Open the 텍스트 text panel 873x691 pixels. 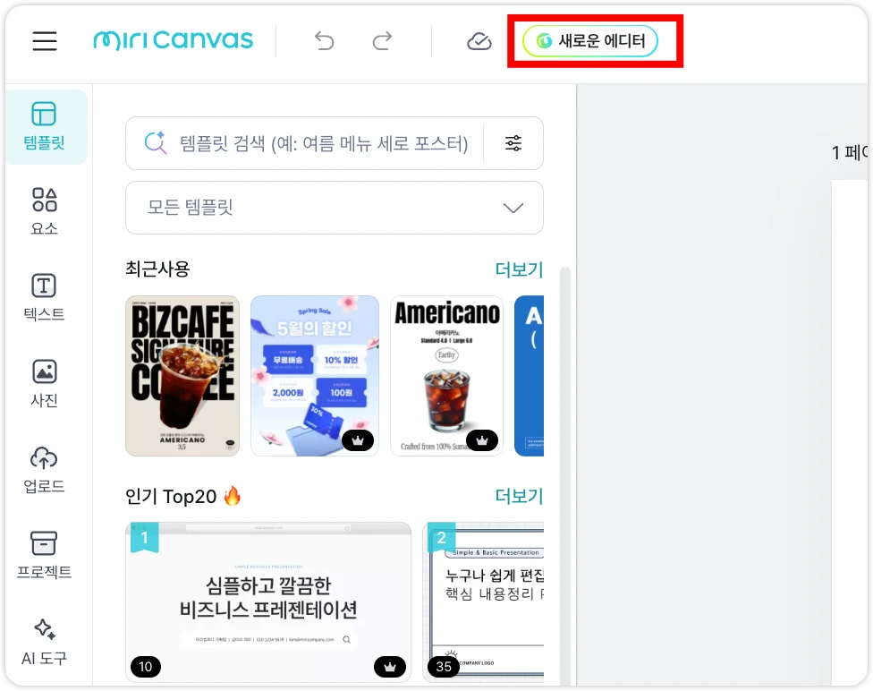pyautogui.click(x=45, y=297)
